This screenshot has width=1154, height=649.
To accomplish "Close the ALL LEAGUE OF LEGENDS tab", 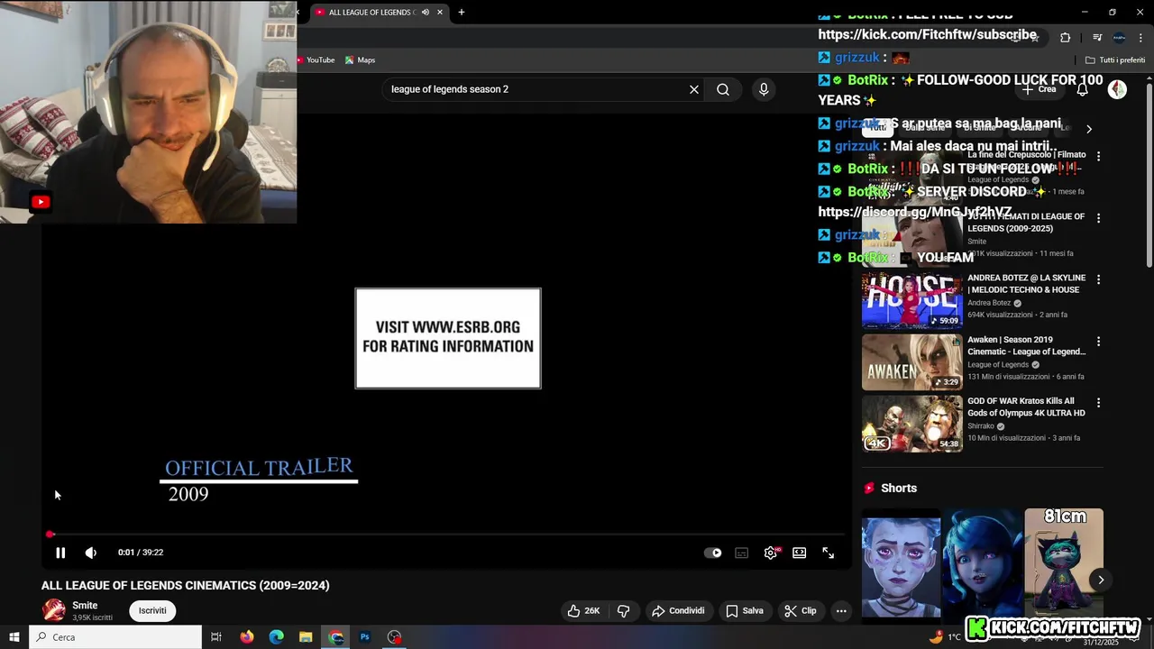I will pos(440,12).
